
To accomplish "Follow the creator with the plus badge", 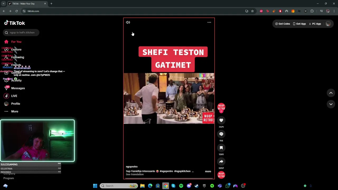I will pyautogui.click(x=221, y=112).
